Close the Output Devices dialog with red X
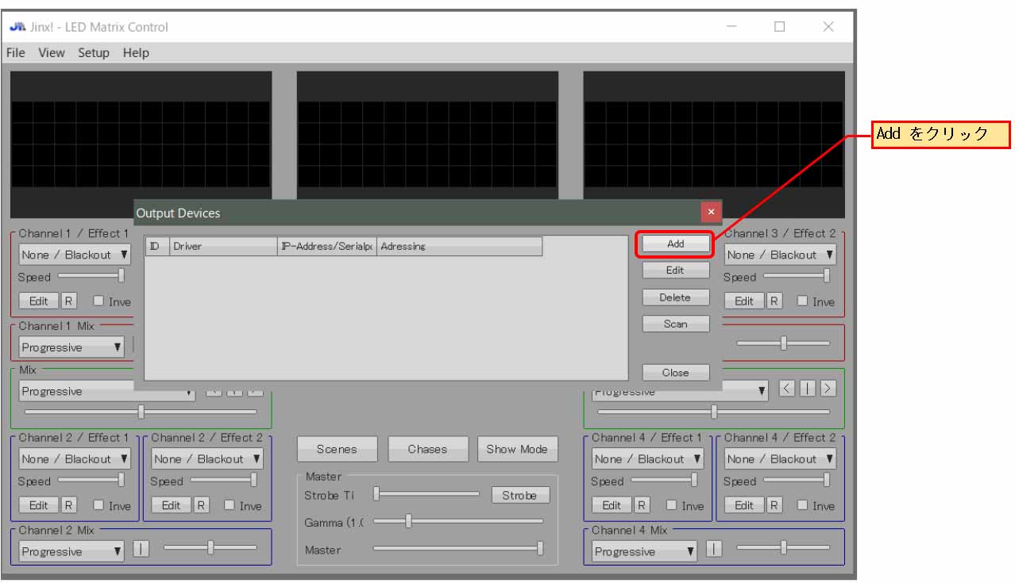 point(711,212)
